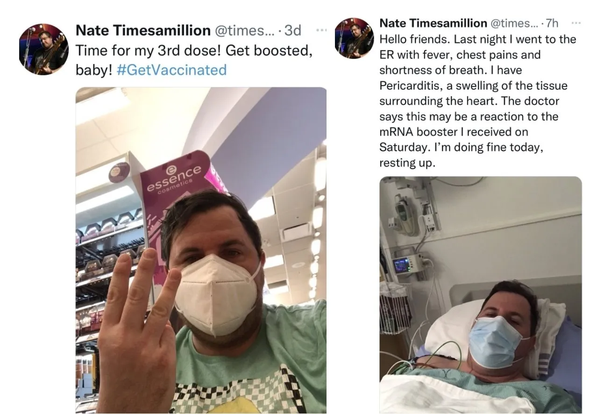Image resolution: width=604 pixels, height=414 pixels.
Task: Open more options on the 3d tweet
Action: (321, 30)
